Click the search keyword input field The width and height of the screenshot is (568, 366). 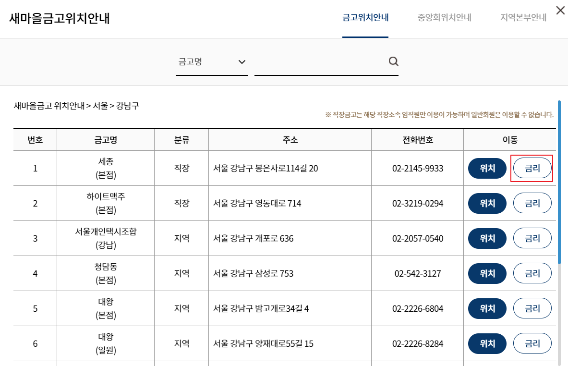[321, 62]
